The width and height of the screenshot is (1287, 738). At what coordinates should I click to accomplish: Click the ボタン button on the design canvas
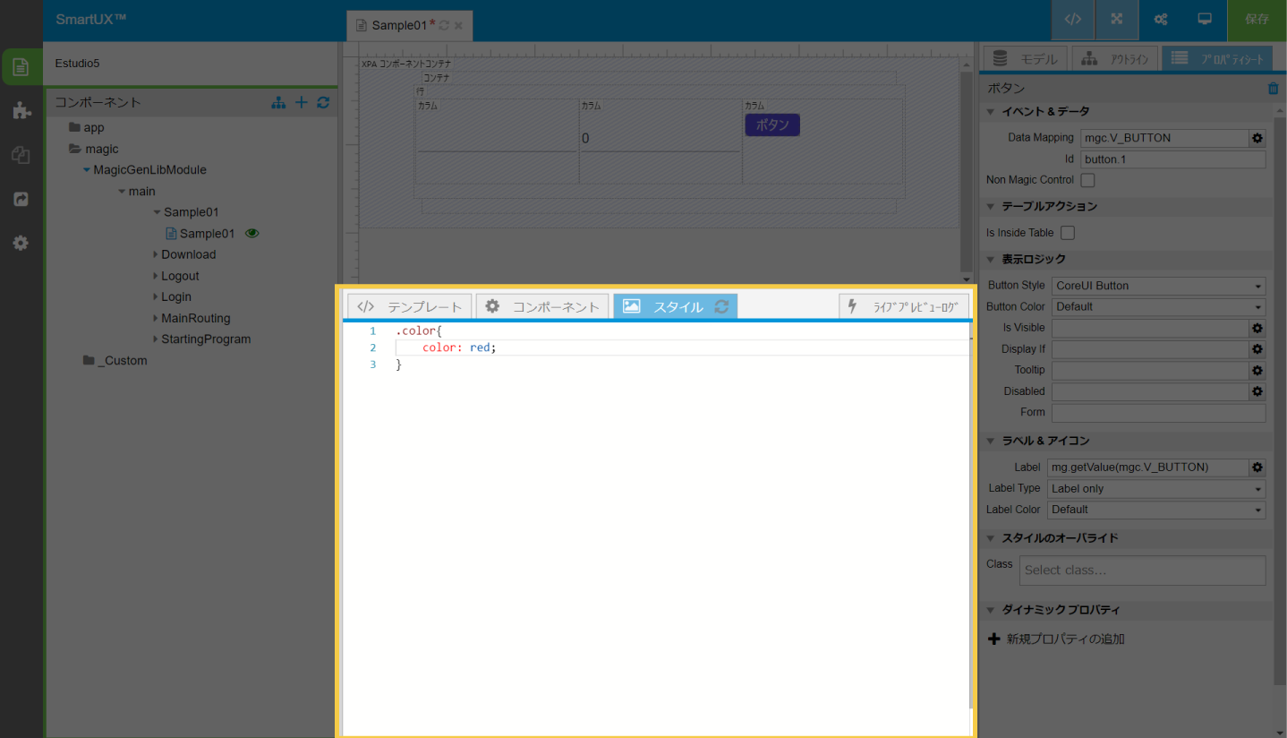click(x=771, y=125)
